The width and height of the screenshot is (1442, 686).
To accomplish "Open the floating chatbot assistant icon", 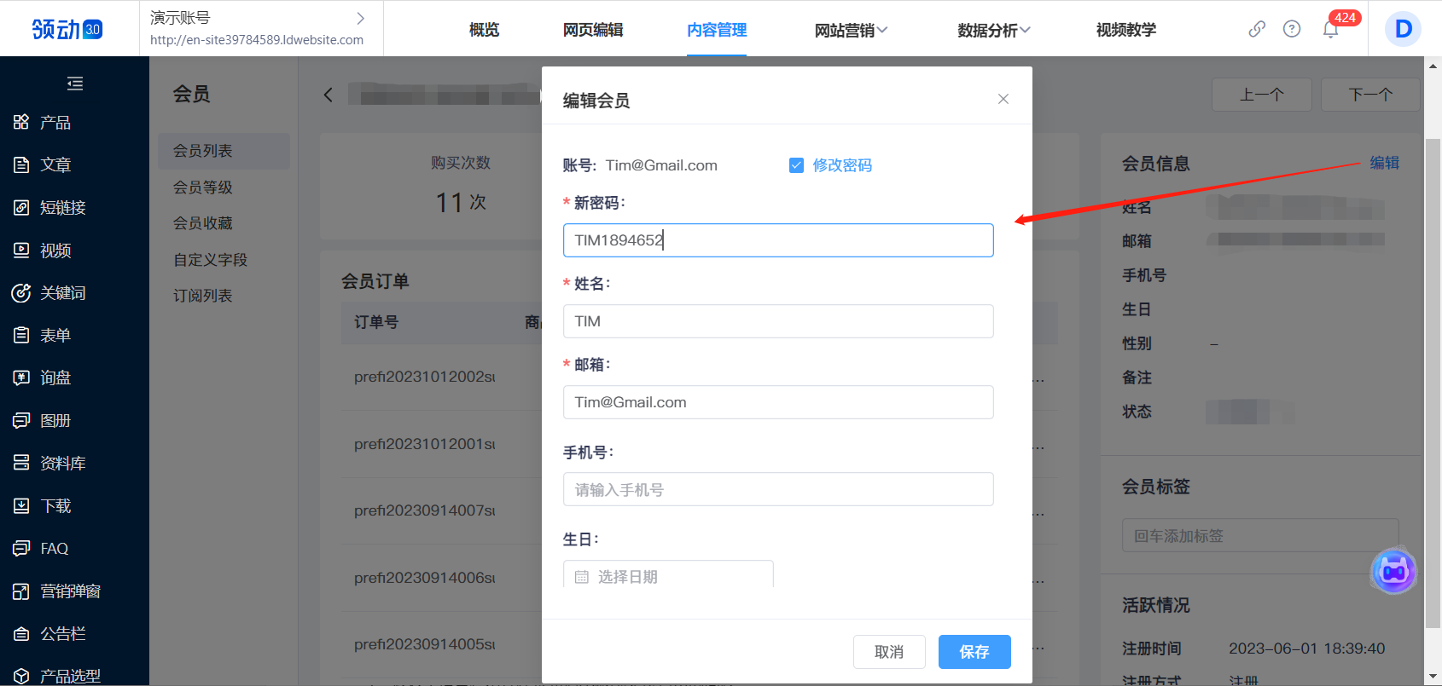I will [1393, 571].
